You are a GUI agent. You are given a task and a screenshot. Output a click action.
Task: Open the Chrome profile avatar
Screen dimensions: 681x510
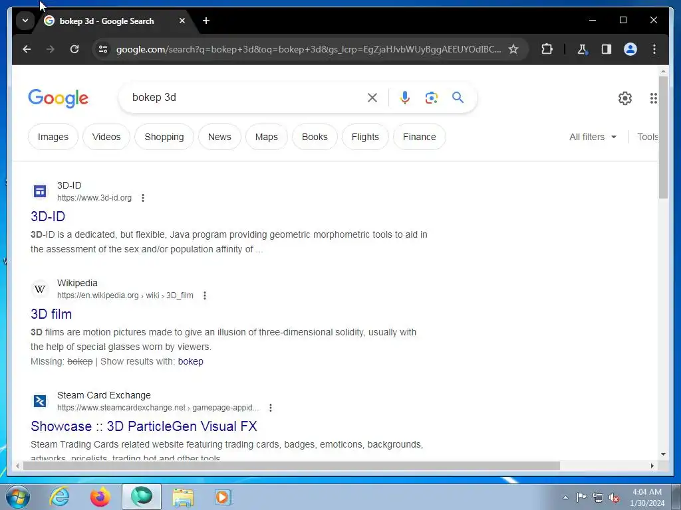click(x=630, y=49)
